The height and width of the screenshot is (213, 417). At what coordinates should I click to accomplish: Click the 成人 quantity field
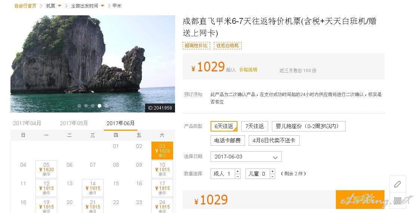(x=223, y=174)
